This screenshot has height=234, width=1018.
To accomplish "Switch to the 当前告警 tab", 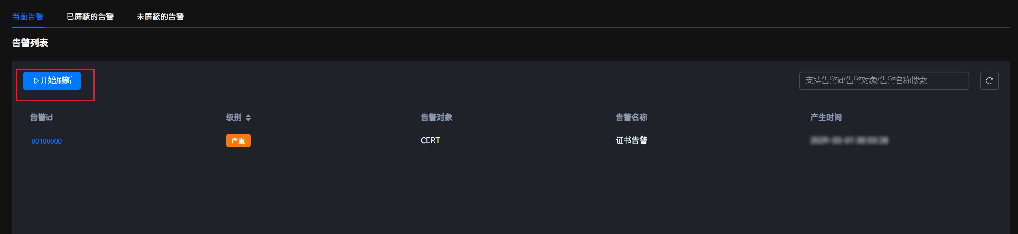I will [28, 17].
